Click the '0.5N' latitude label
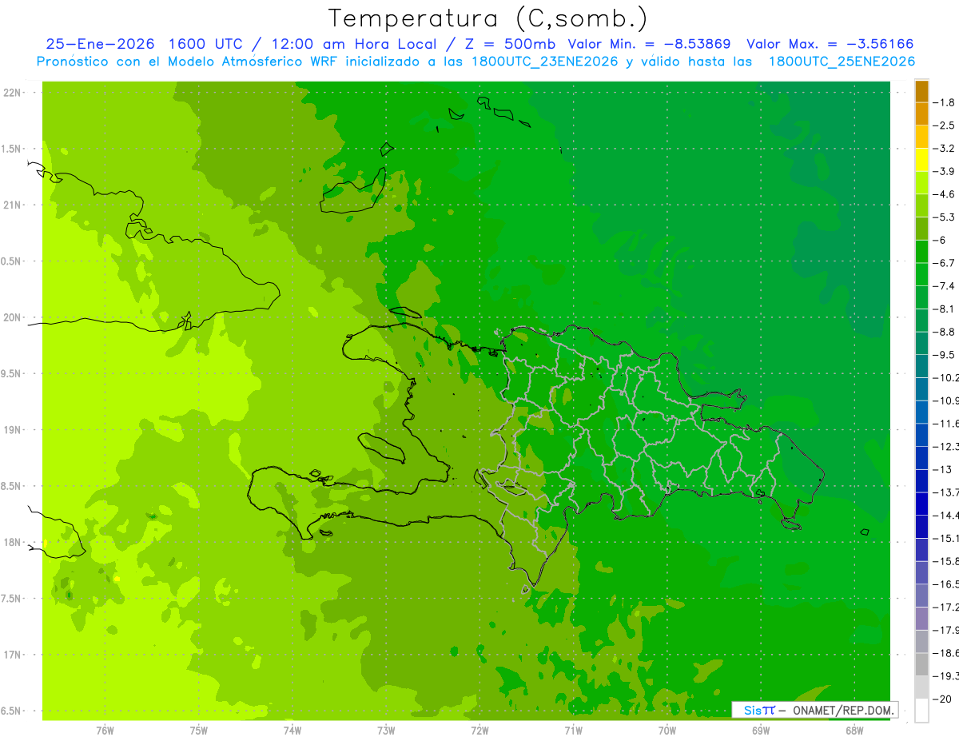Viewport: 959px width, 741px height. click(x=11, y=261)
